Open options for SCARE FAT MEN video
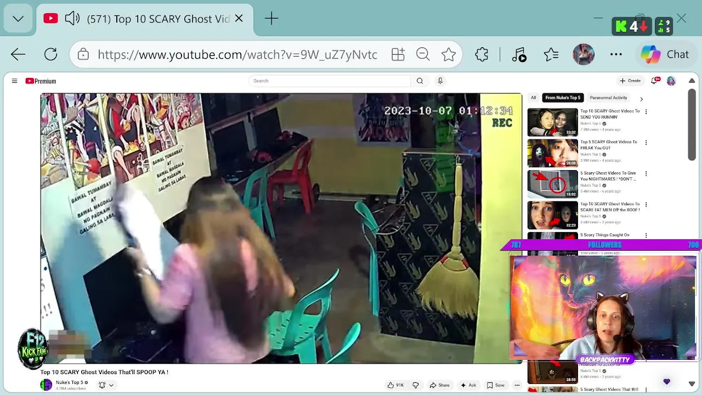The width and height of the screenshot is (702, 395). pyautogui.click(x=646, y=205)
